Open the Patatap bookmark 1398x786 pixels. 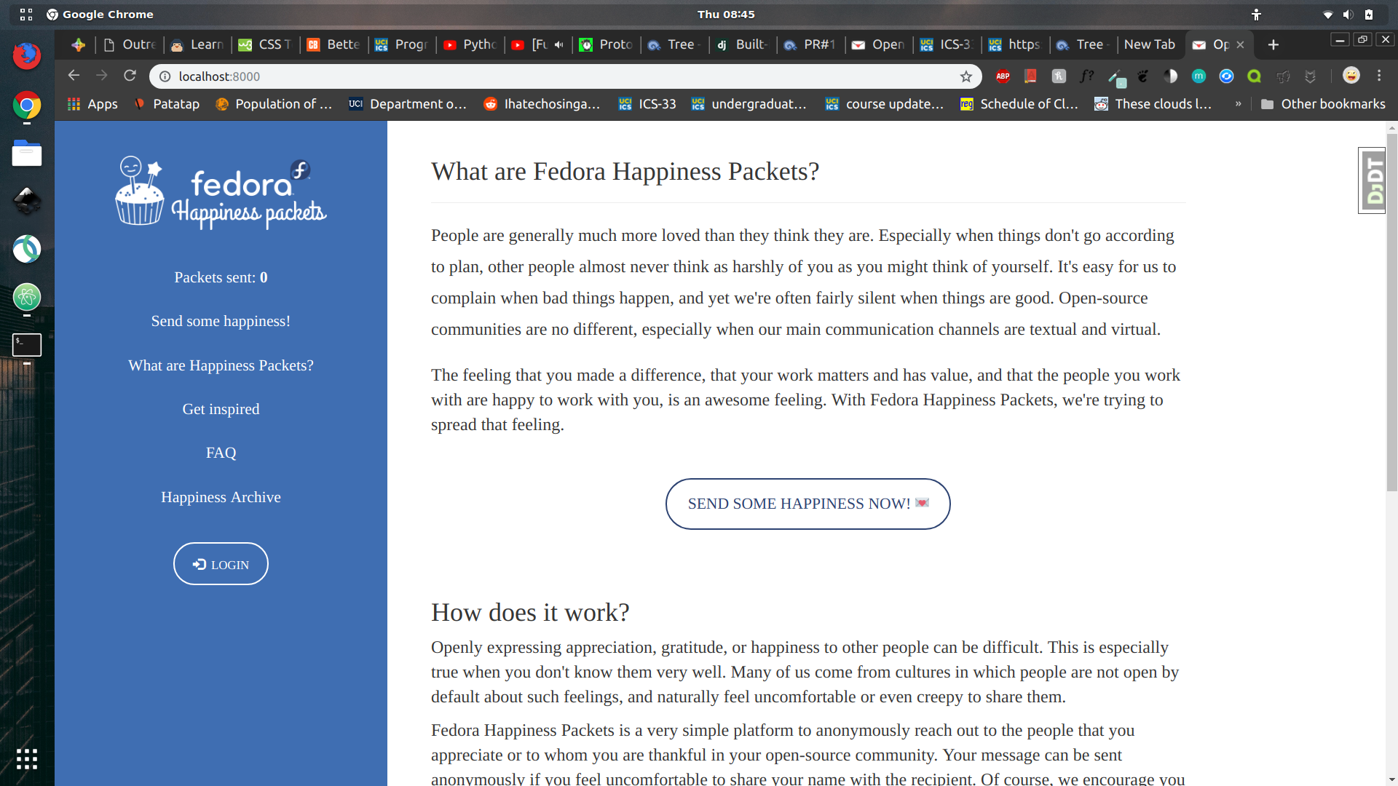(x=167, y=104)
